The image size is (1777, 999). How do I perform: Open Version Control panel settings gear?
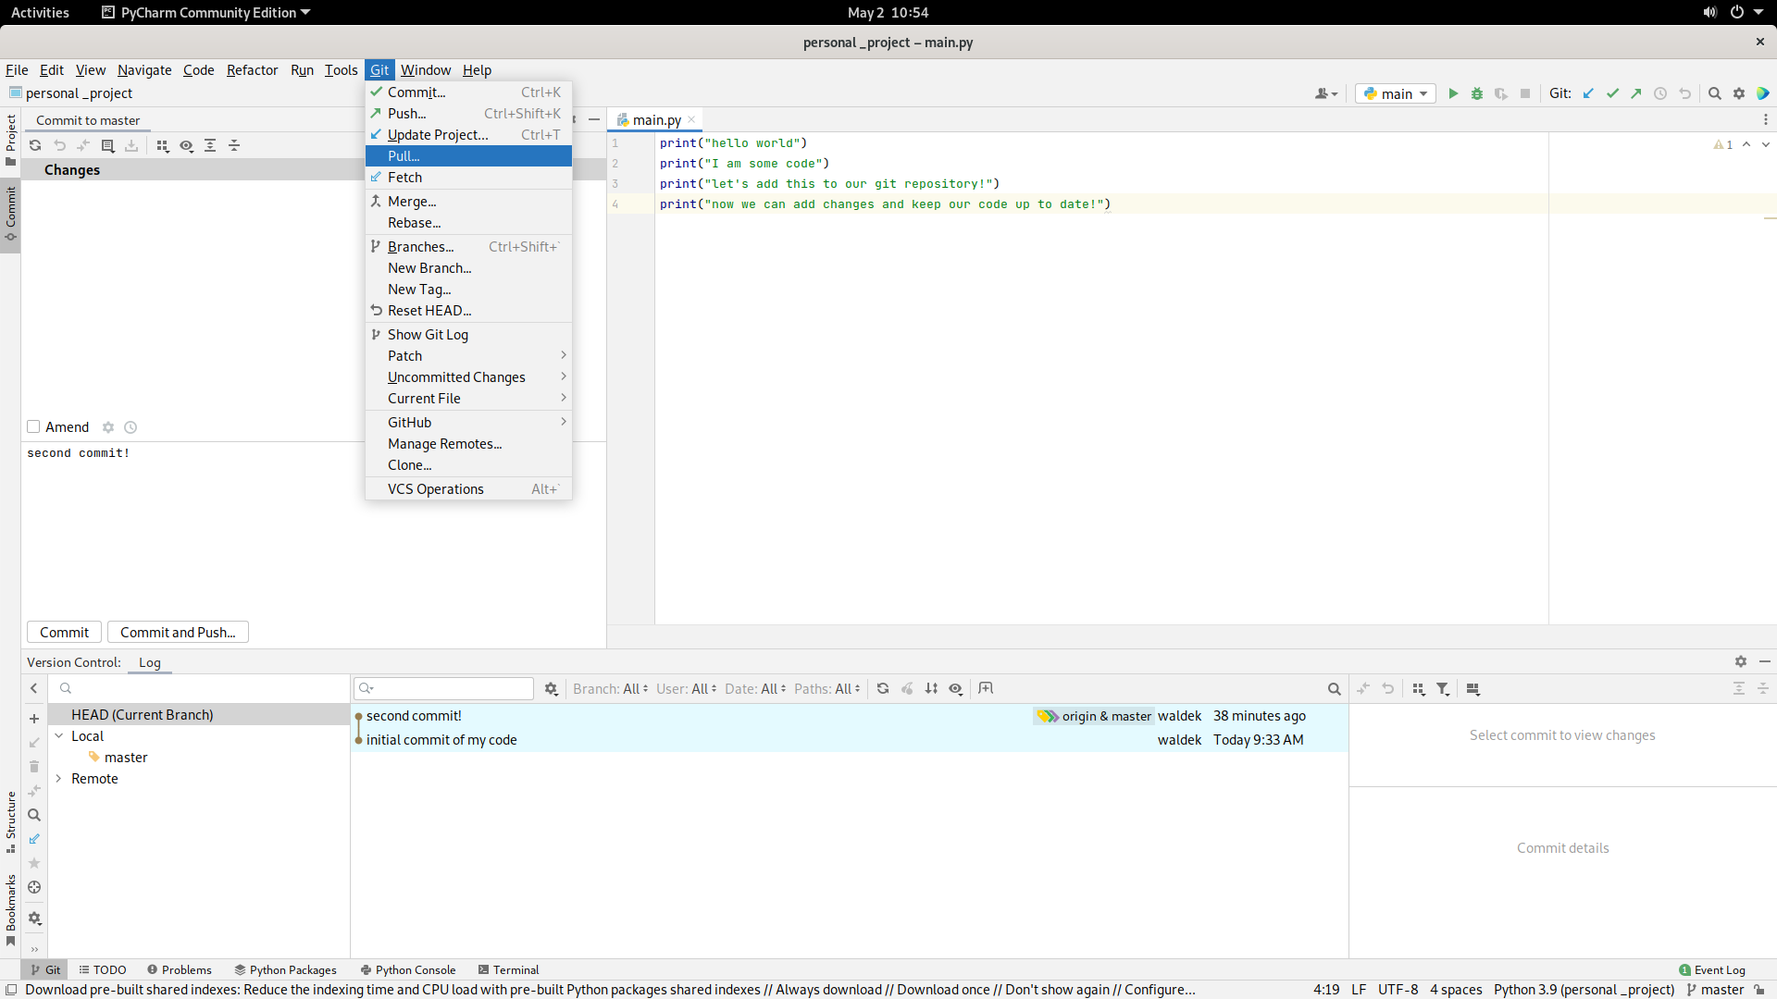coord(1741,661)
